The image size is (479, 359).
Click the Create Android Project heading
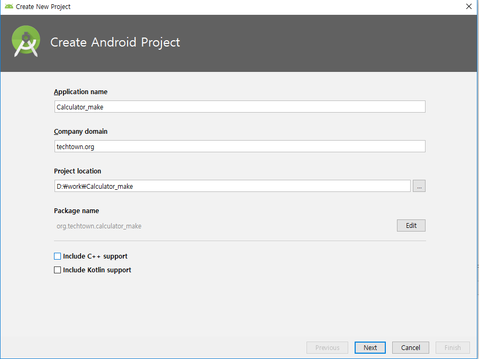(x=115, y=42)
